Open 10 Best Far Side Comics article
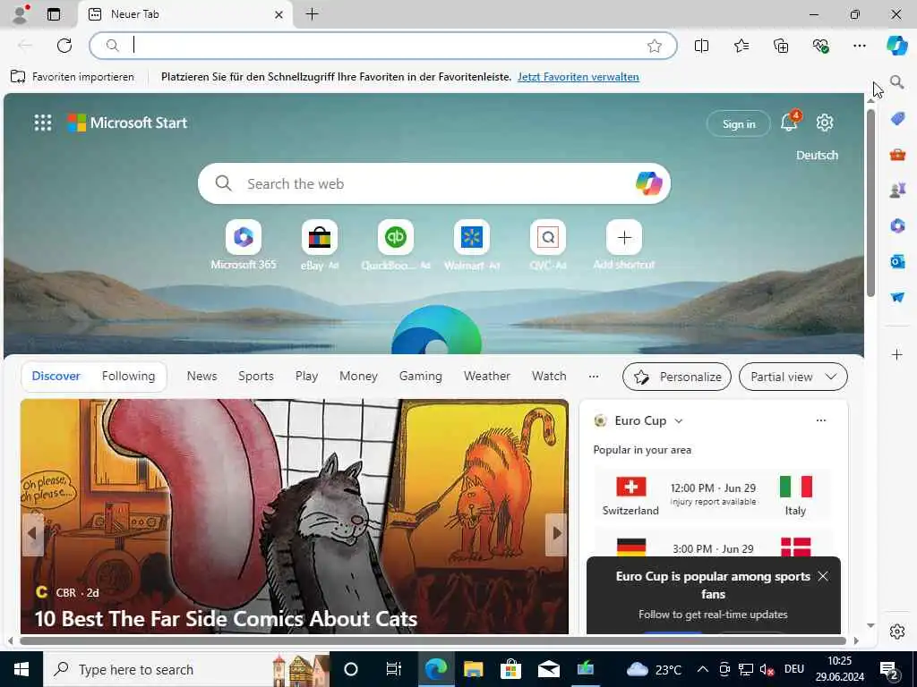 click(x=227, y=619)
